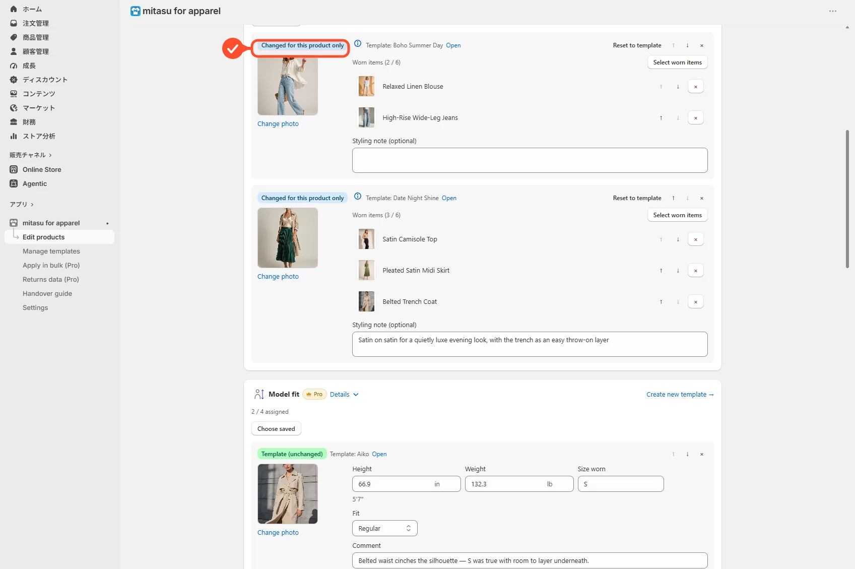The image size is (855, 569).
Task: Click info icon beside Date Night Shine template
Action: [358, 197]
